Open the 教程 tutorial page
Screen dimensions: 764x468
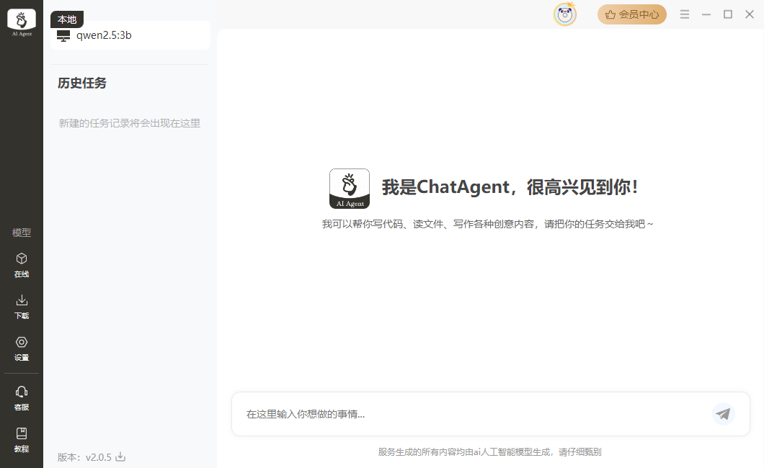[22, 440]
